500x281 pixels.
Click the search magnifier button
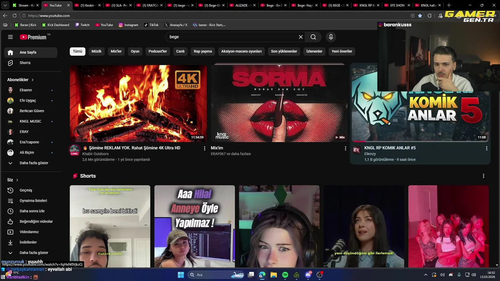click(x=313, y=37)
